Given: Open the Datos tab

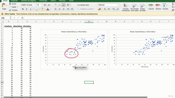Looking at the screenshot, I should (x=53, y=1).
